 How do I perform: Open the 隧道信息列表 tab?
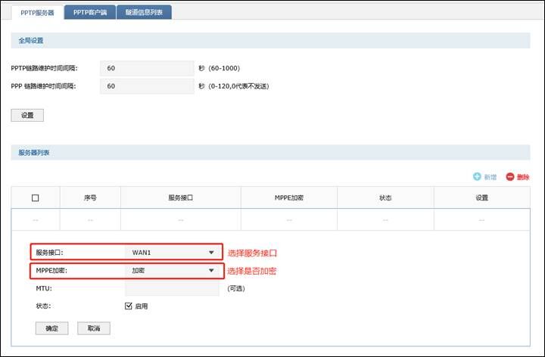coord(144,12)
